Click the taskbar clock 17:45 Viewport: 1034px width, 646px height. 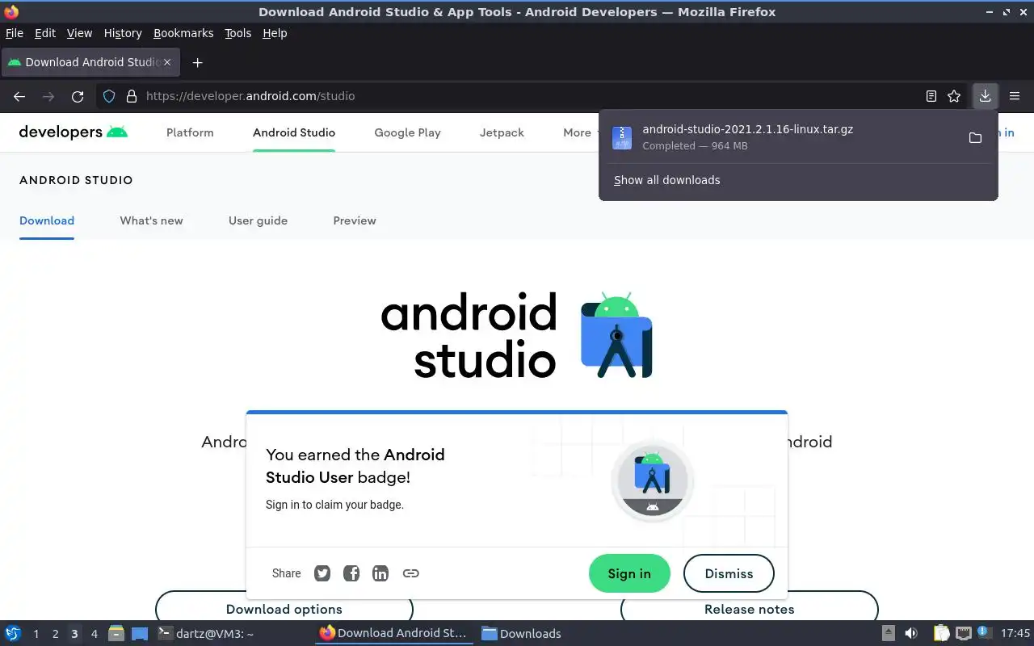(1015, 633)
